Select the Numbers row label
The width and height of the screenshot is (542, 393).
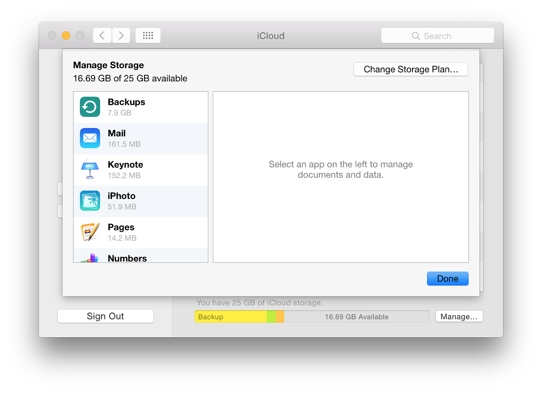(127, 258)
